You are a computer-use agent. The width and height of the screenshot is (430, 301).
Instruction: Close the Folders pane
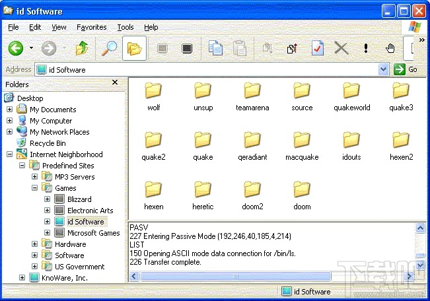(115, 83)
